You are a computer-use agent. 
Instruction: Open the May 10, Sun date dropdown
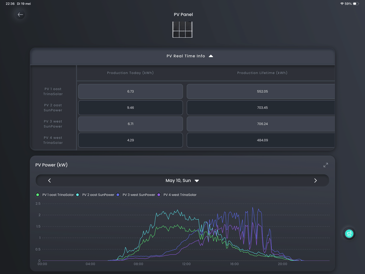182,180
